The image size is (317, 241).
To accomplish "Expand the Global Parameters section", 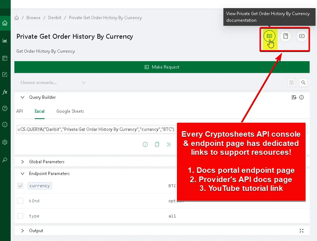I will (x=22, y=162).
